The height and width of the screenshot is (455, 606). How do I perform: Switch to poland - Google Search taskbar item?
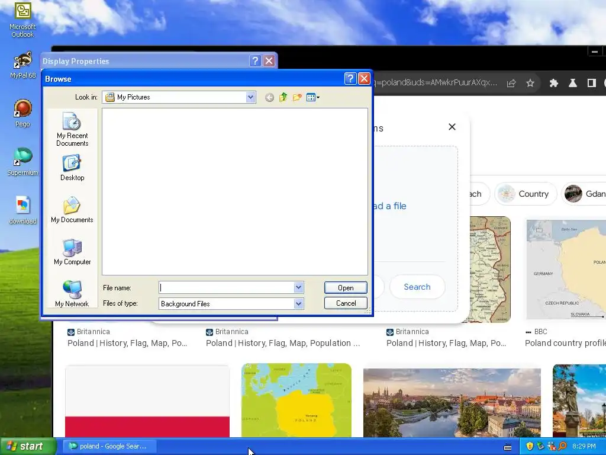108,446
